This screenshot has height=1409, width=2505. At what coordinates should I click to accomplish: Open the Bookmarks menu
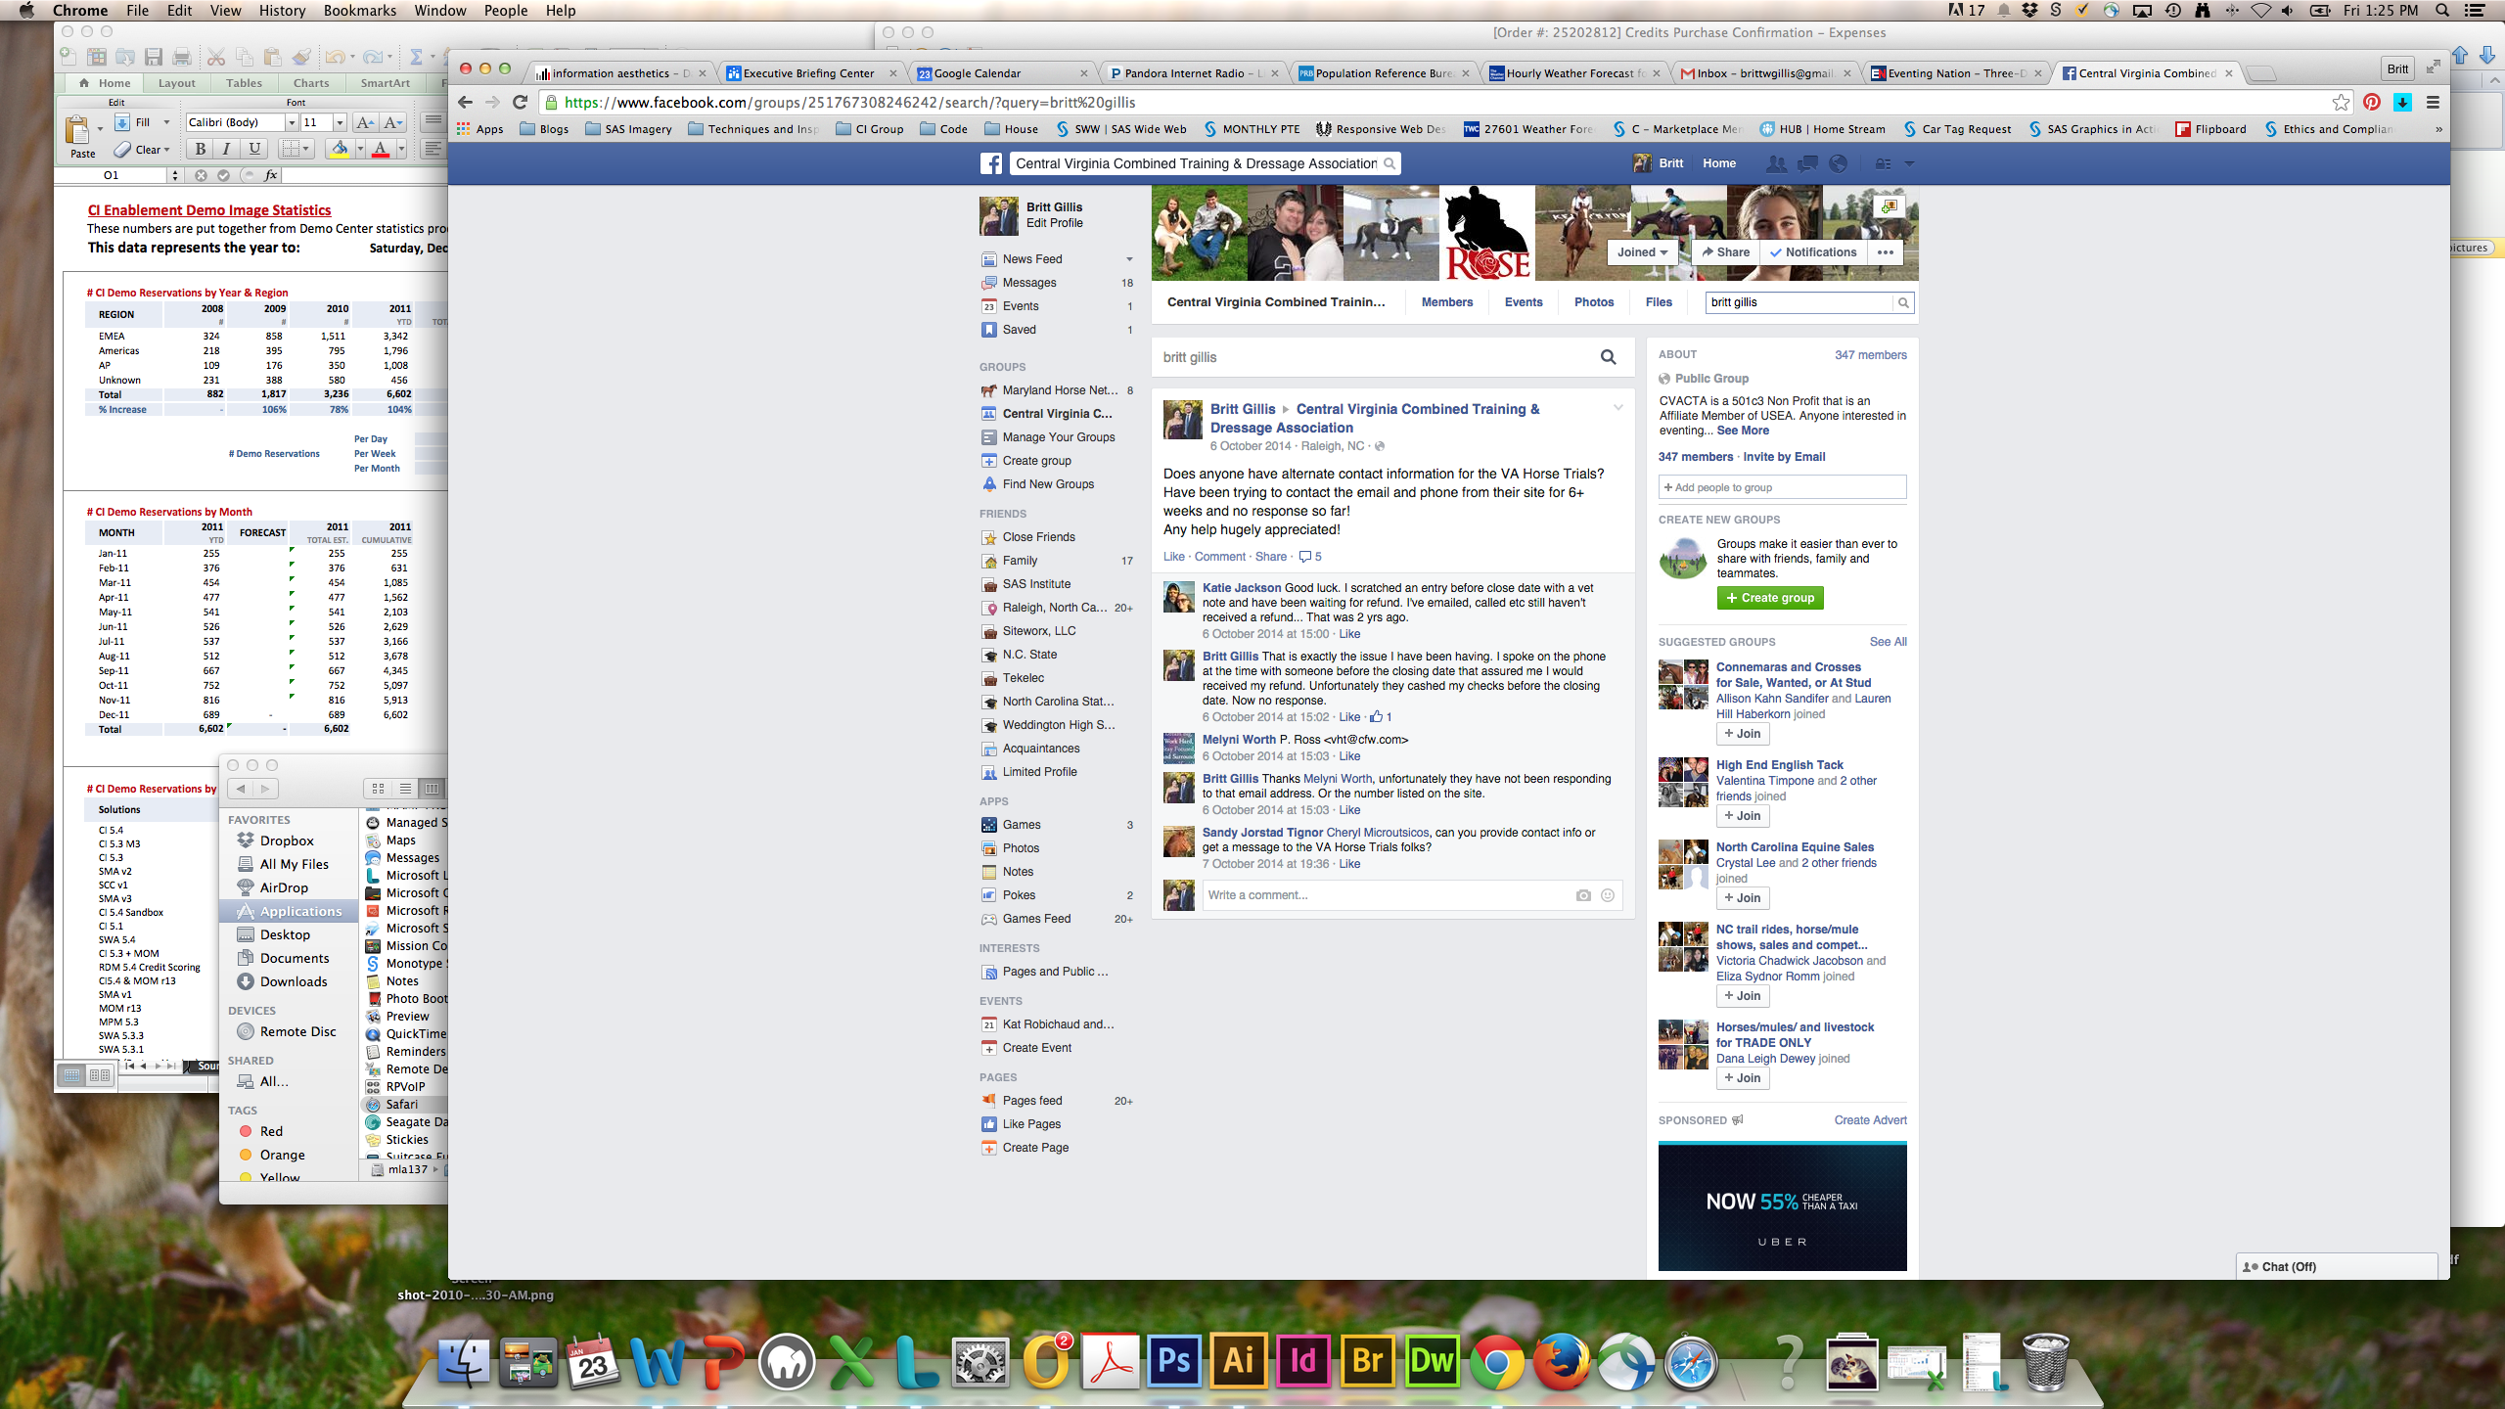tap(359, 11)
